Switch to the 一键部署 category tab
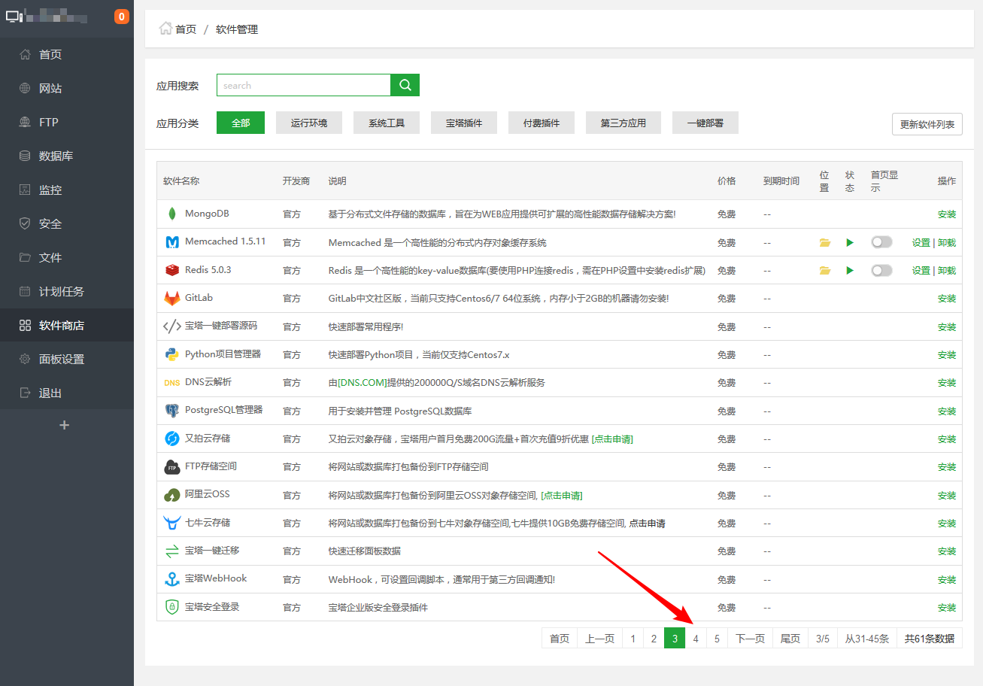The height and width of the screenshot is (686, 983). 705,122
